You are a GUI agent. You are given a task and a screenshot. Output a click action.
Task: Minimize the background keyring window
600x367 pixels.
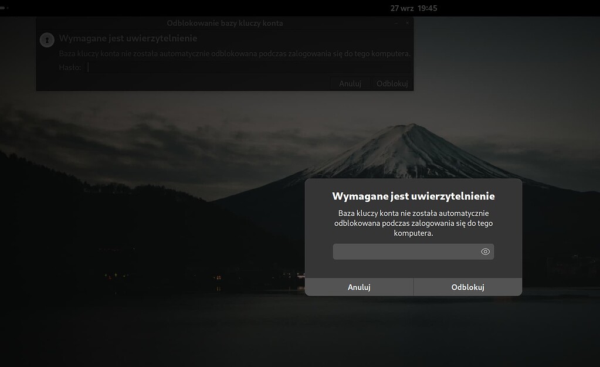[x=396, y=23]
